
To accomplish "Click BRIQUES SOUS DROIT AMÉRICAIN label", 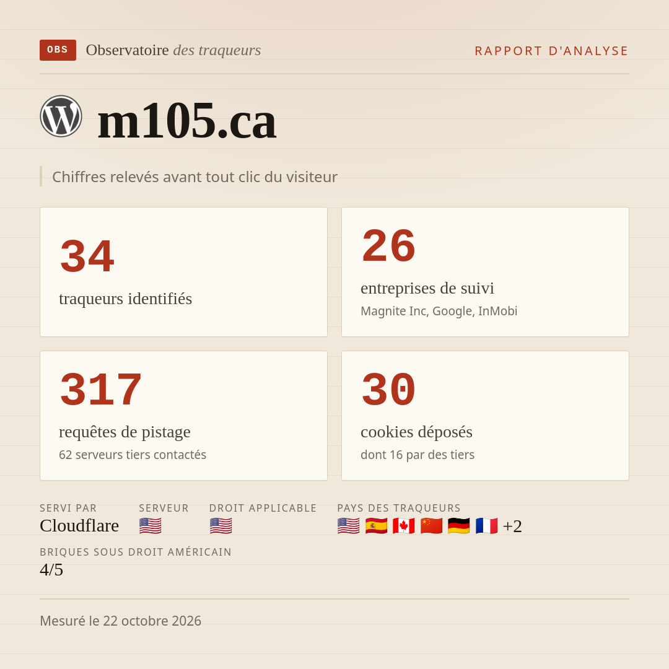I will pyautogui.click(x=136, y=552).
